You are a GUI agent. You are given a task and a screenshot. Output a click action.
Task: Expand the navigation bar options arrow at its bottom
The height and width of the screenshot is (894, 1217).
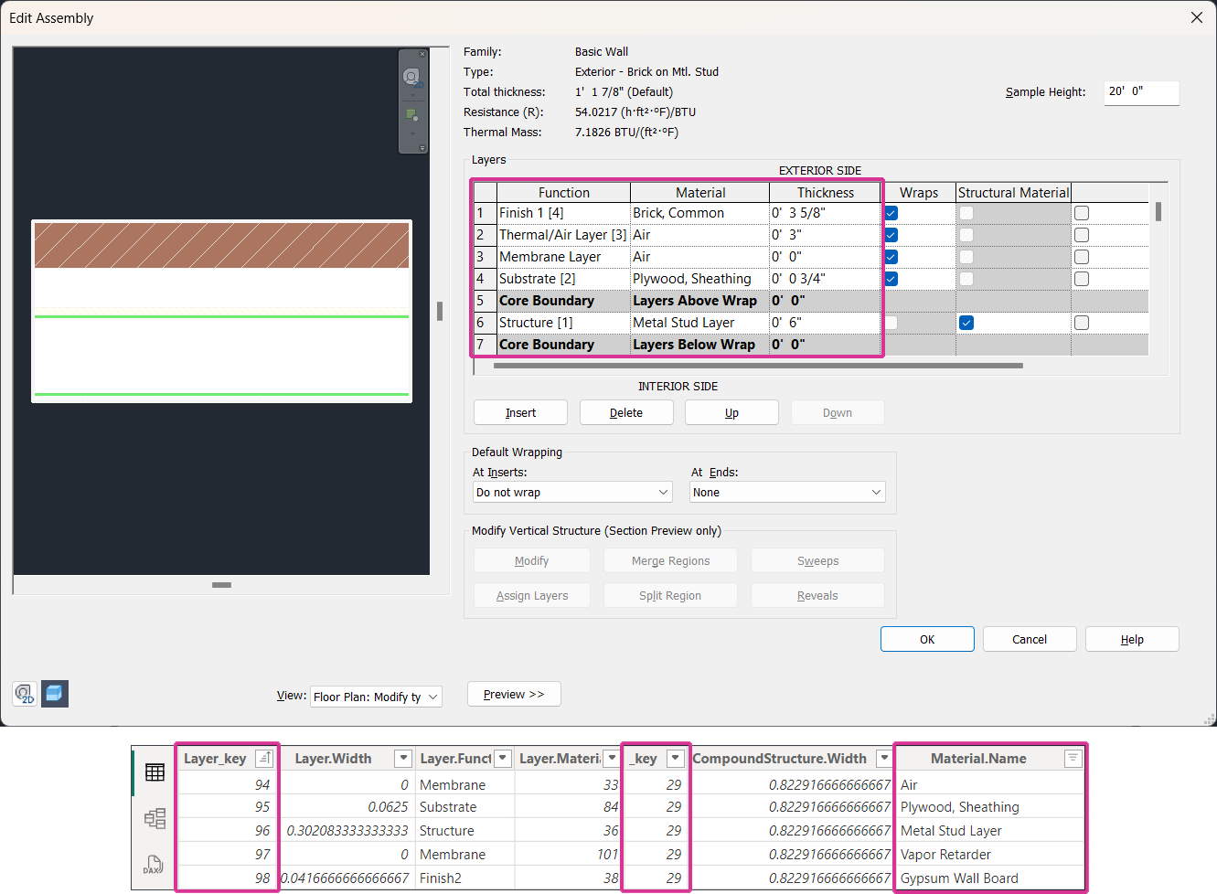(422, 148)
